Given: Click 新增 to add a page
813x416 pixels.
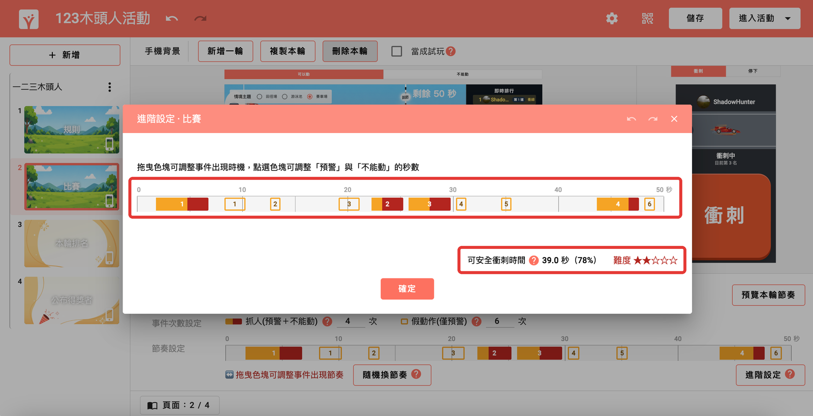Looking at the screenshot, I should point(65,55).
